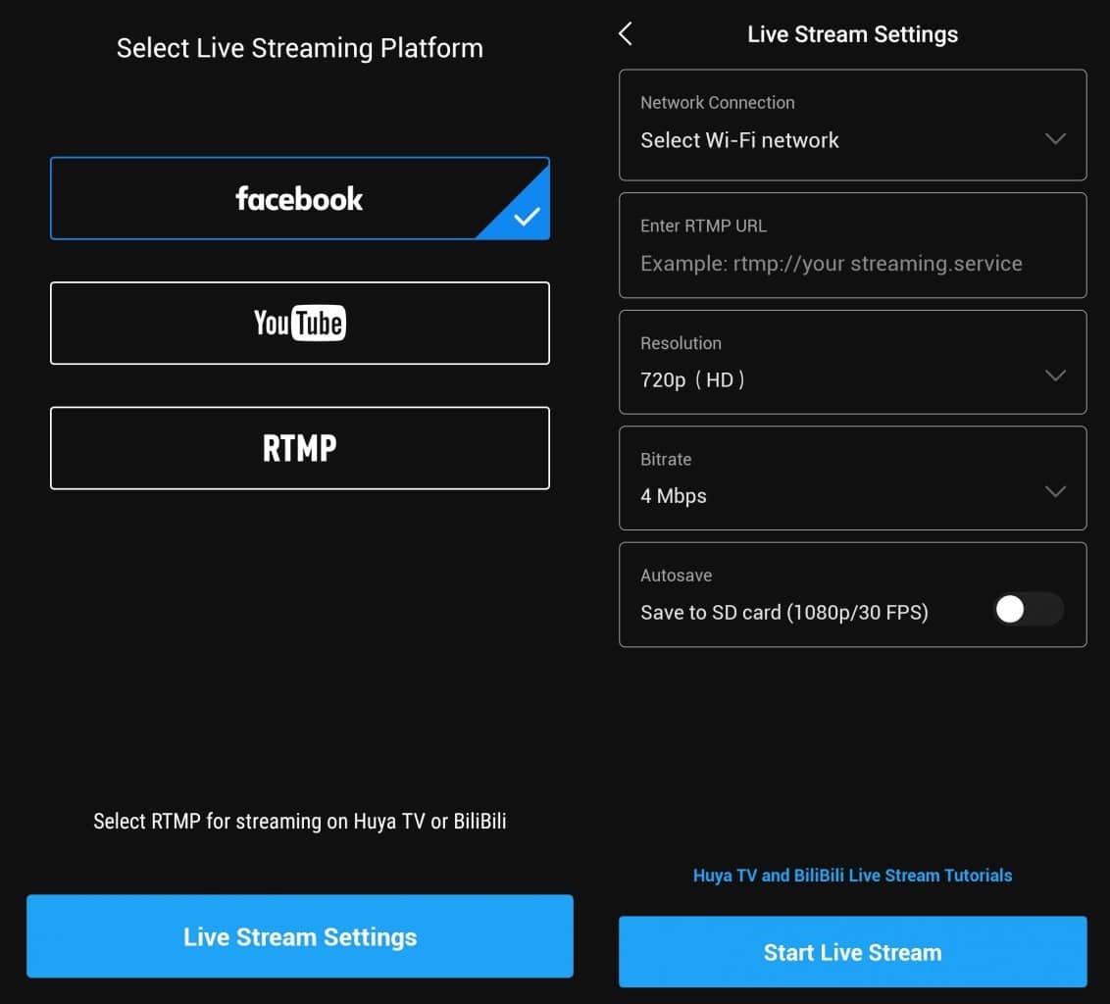
Task: Expand the Network Connection dropdown
Action: 852,125
